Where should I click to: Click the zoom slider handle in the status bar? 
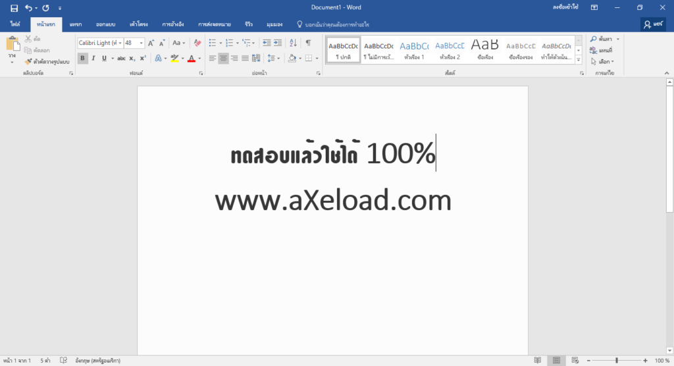pyautogui.click(x=616, y=361)
